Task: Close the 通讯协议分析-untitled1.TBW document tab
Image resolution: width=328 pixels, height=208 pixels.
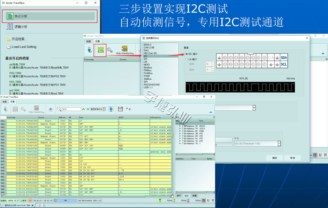Action: 32,205
